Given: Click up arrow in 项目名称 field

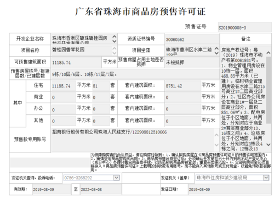Looking at the screenshot, I should pos(115,49).
